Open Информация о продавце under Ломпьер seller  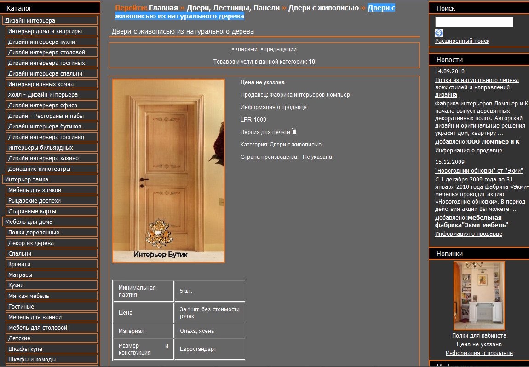pyautogui.click(x=273, y=107)
